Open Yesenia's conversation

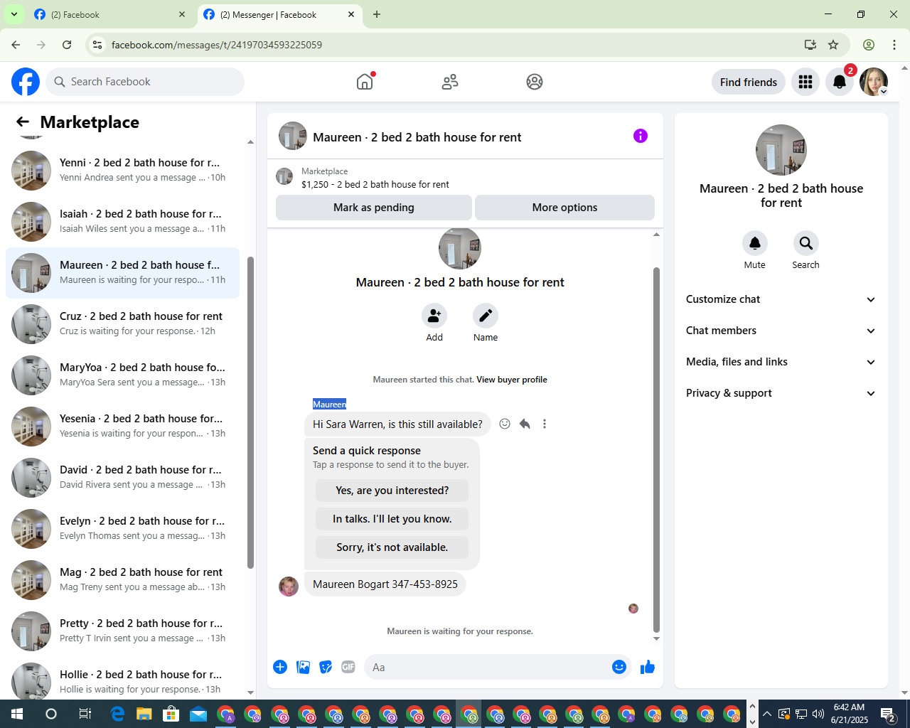click(122, 427)
